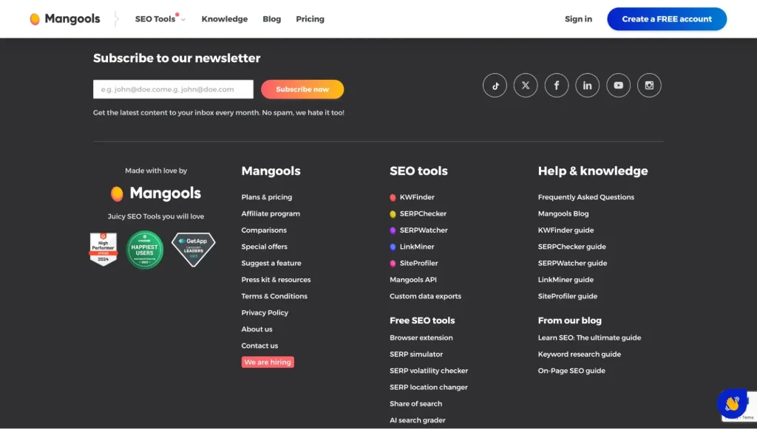
Task: Click the Facebook social icon
Action: coord(557,86)
